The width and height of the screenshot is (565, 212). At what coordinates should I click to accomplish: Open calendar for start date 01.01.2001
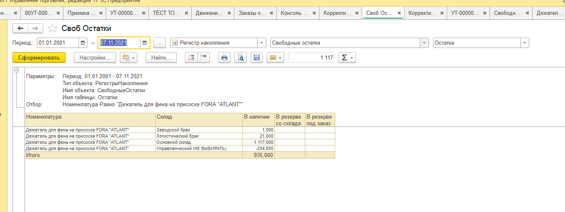83,43
